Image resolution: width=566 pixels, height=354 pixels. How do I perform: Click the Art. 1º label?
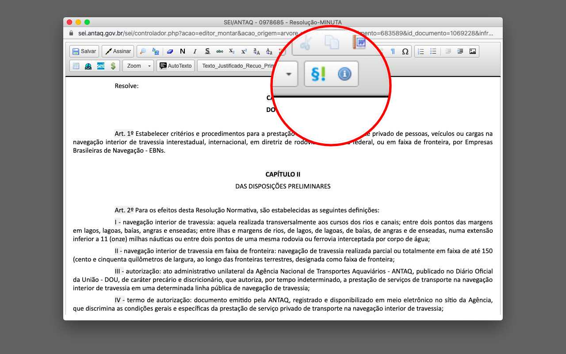pos(124,134)
